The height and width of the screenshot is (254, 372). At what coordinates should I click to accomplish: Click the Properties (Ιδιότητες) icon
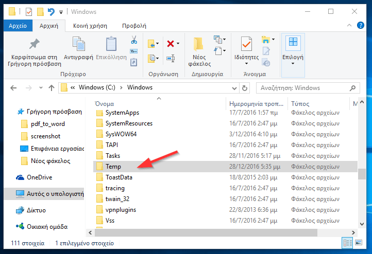click(246, 44)
